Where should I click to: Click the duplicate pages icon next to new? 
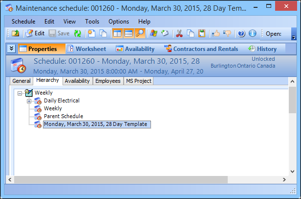click(103, 33)
